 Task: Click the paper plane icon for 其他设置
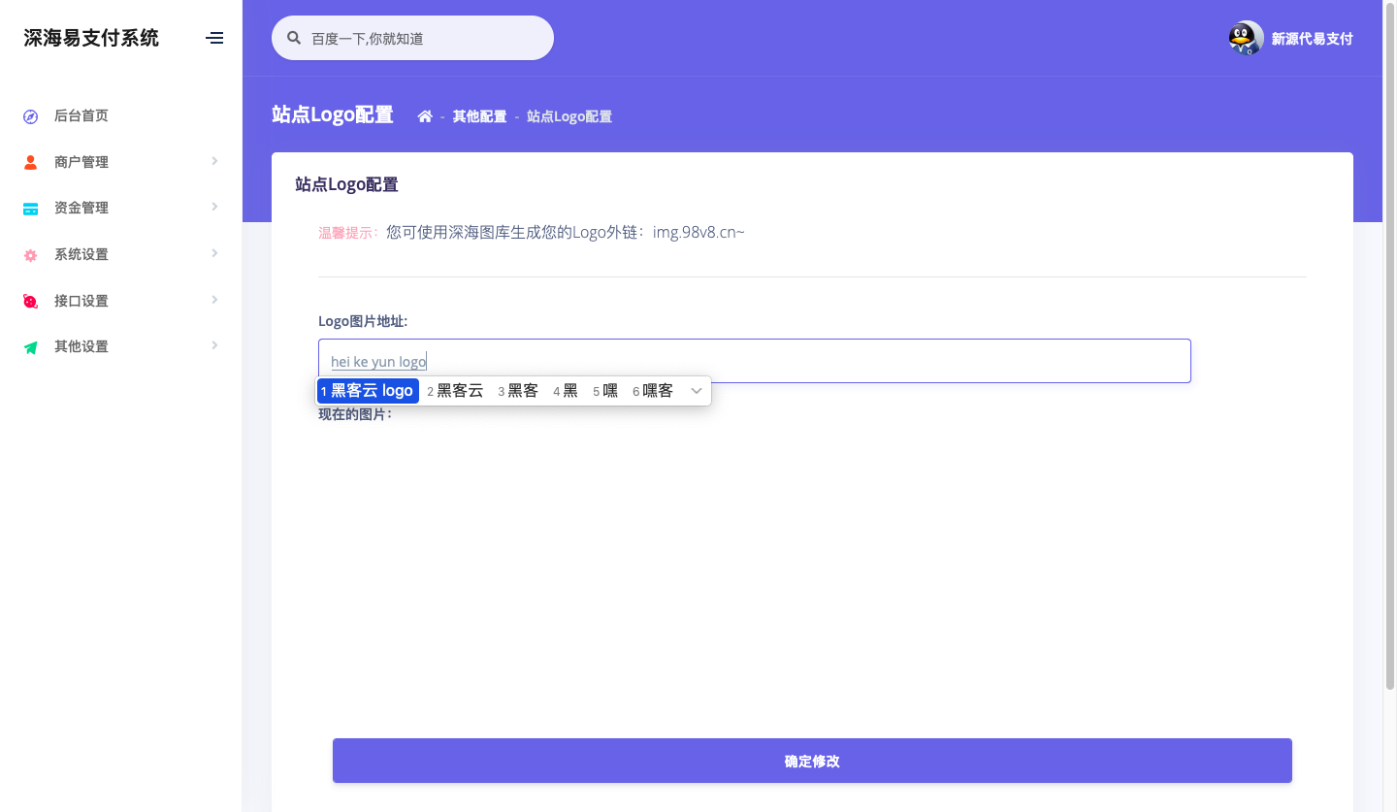tap(30, 347)
